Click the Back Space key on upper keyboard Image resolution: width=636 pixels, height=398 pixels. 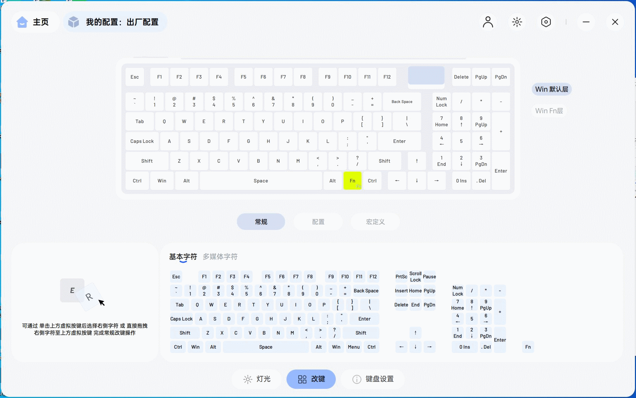coord(402,102)
